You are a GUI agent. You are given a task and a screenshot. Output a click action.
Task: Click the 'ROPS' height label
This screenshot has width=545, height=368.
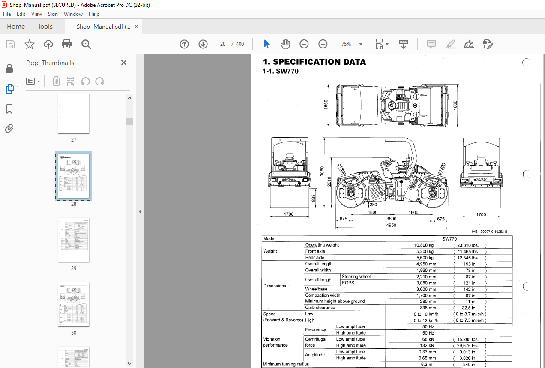[x=348, y=283]
